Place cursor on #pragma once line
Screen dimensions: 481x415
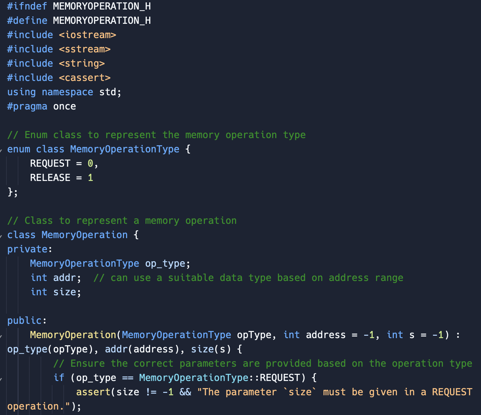[x=41, y=106]
